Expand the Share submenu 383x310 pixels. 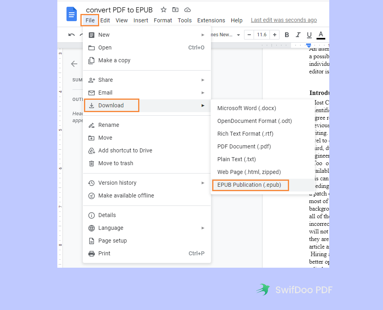point(147,80)
